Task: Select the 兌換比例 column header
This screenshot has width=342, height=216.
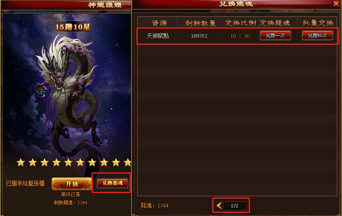Action: [x=240, y=23]
